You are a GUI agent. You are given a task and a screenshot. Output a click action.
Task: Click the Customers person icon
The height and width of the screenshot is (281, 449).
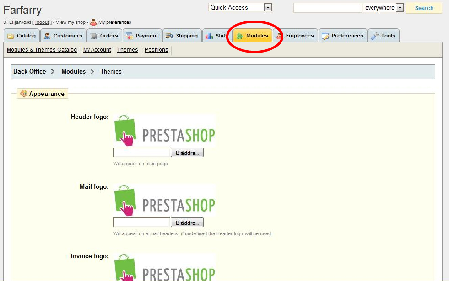tap(47, 36)
